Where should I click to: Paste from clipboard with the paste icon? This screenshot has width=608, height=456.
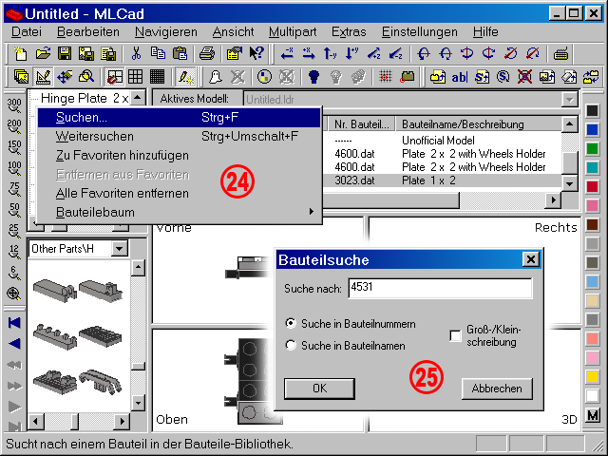pyautogui.click(x=180, y=53)
